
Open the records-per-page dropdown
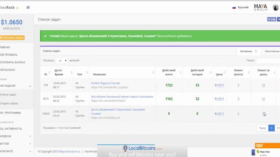[x=62, y=61]
